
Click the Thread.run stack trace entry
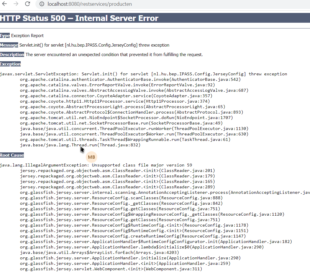(x=80, y=145)
